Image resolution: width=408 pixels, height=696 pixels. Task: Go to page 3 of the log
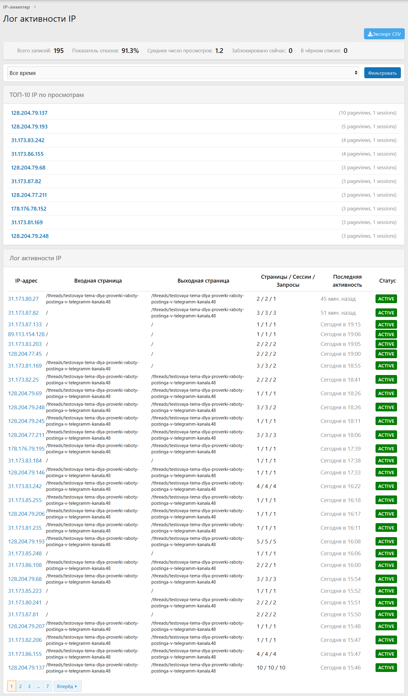click(29, 686)
